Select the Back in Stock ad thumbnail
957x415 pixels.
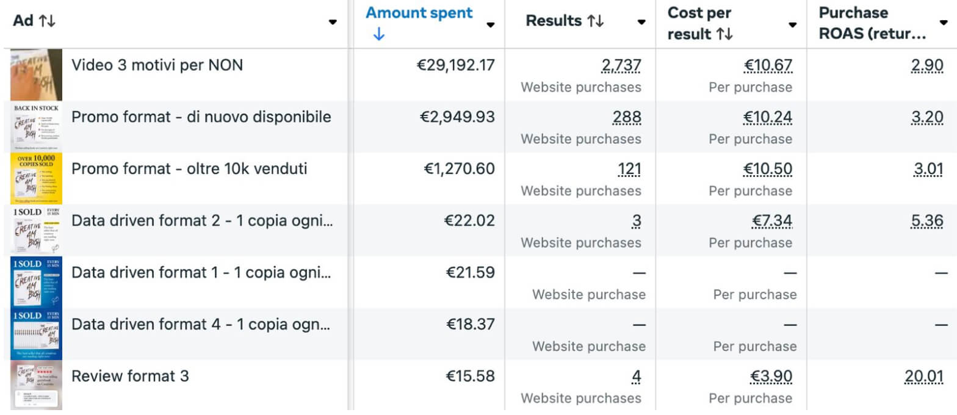[36, 127]
